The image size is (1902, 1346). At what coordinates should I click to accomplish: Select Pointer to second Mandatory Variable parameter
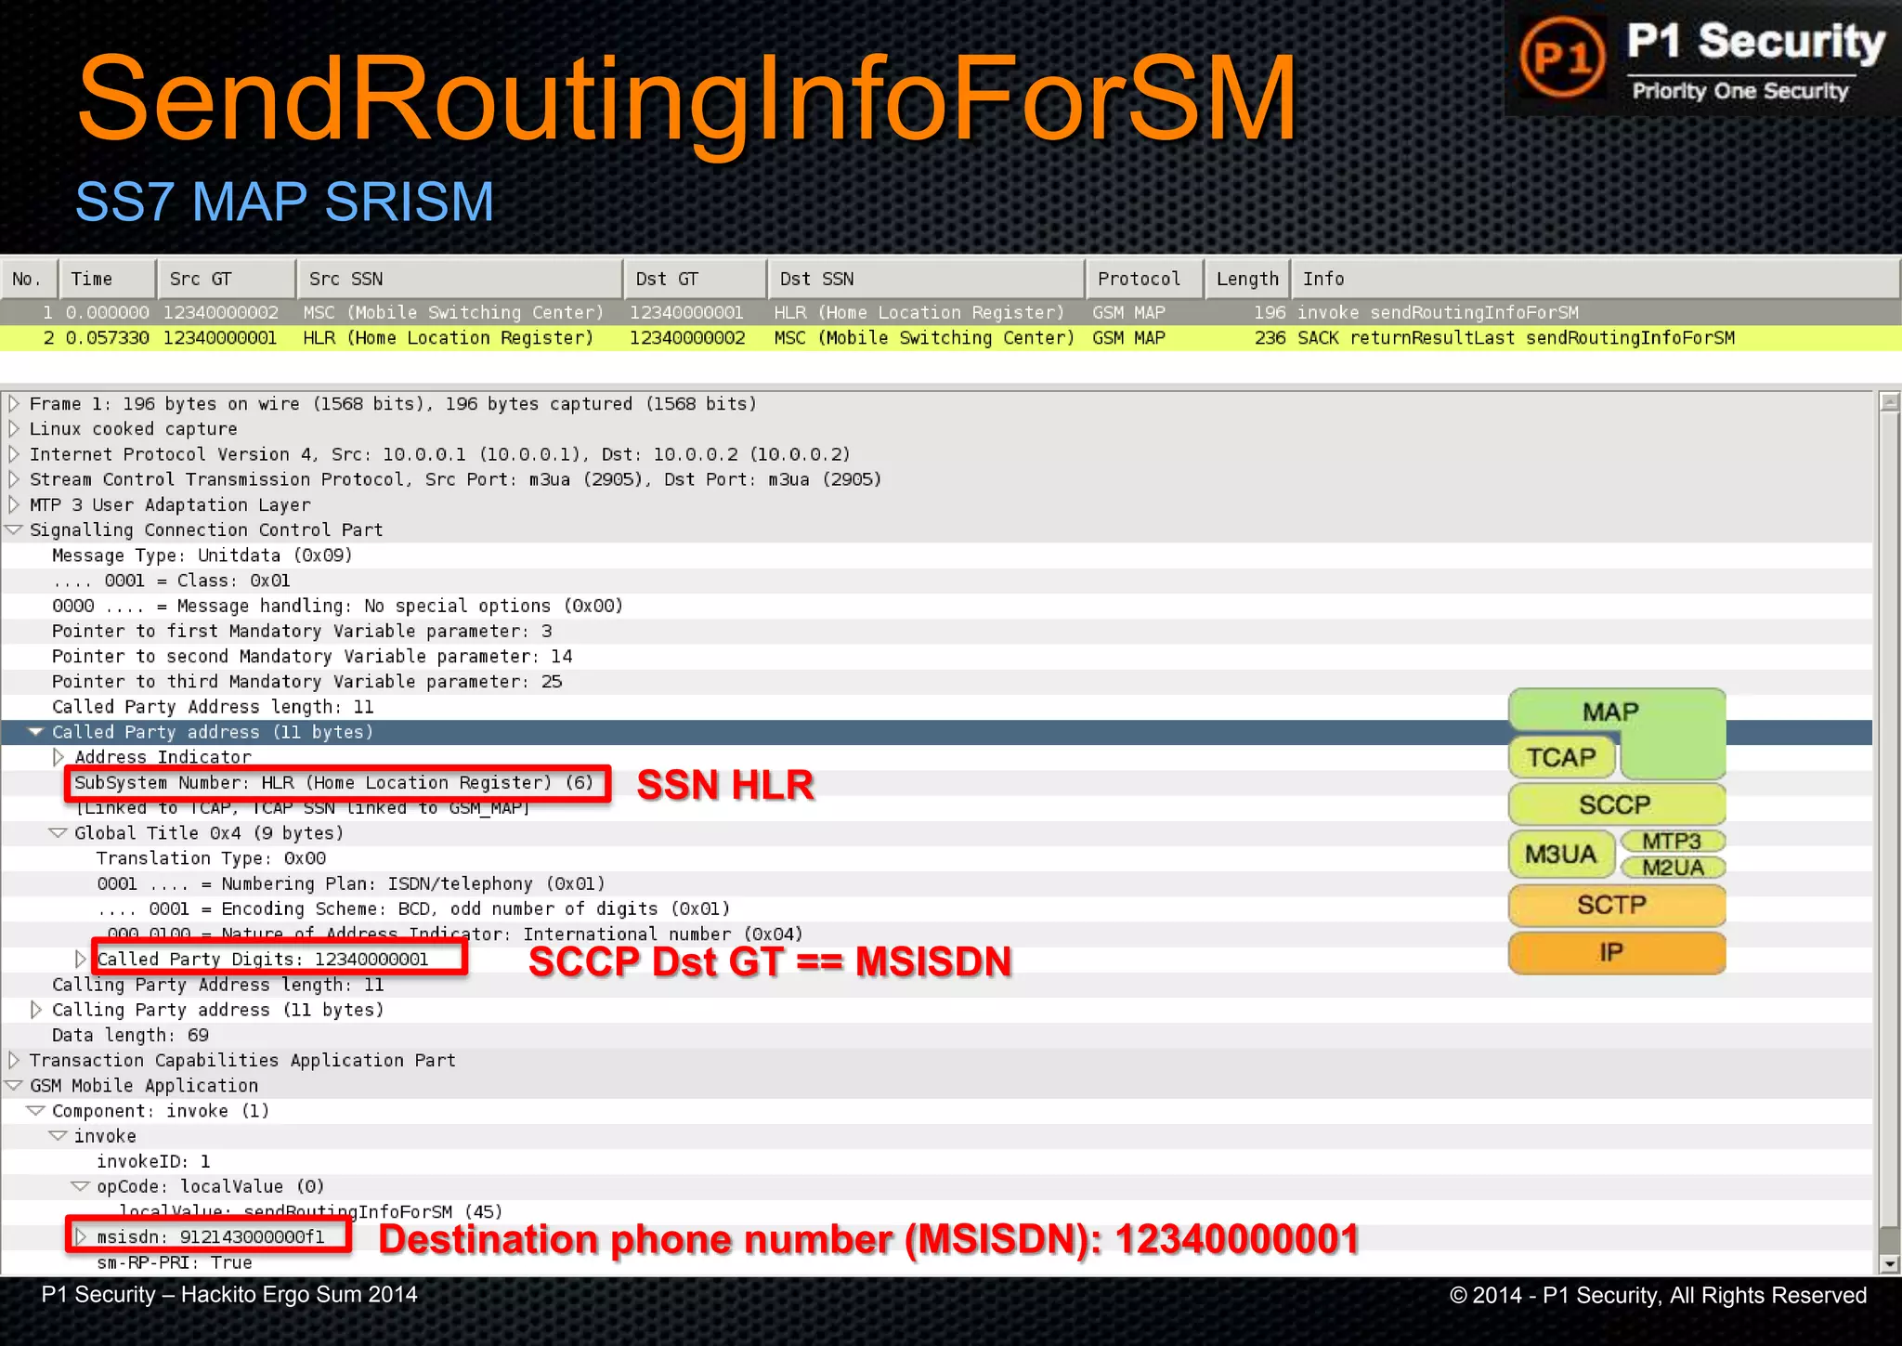(x=936, y=656)
